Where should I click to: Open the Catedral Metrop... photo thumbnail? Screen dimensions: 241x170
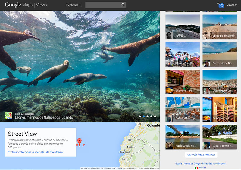(x=183, y=109)
